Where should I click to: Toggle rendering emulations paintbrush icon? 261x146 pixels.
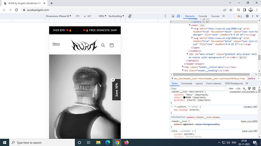click(249, 89)
